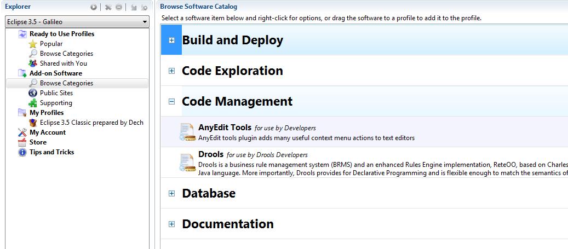
Task: Open Store
Action: pyautogui.click(x=38, y=142)
